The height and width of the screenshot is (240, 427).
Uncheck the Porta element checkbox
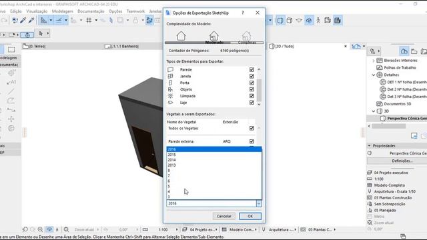coord(252,83)
